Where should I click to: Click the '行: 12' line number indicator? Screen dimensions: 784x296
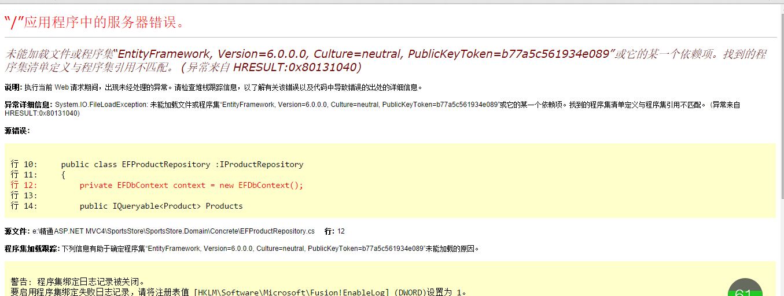334,231
